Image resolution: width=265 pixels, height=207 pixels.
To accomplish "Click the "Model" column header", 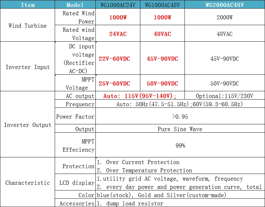I will (75, 5).
